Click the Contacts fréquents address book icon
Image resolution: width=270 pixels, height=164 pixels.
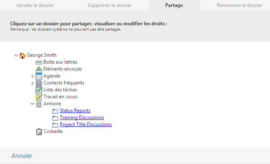click(x=39, y=83)
